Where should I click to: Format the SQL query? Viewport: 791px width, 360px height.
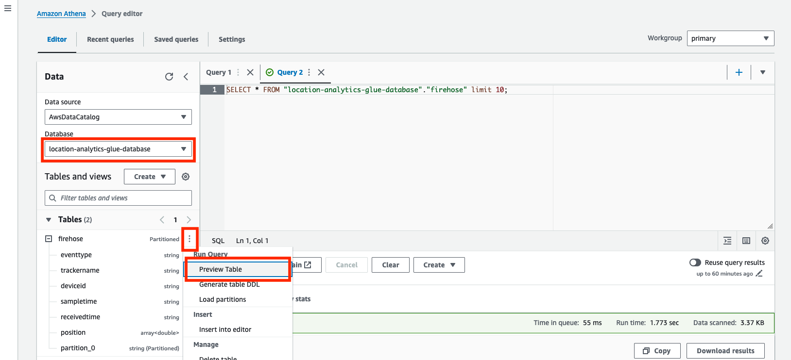click(727, 241)
